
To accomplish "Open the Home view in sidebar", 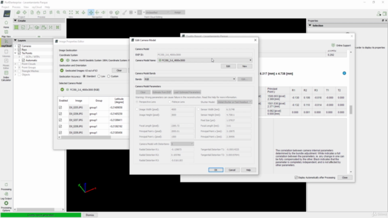I will click(6, 24).
